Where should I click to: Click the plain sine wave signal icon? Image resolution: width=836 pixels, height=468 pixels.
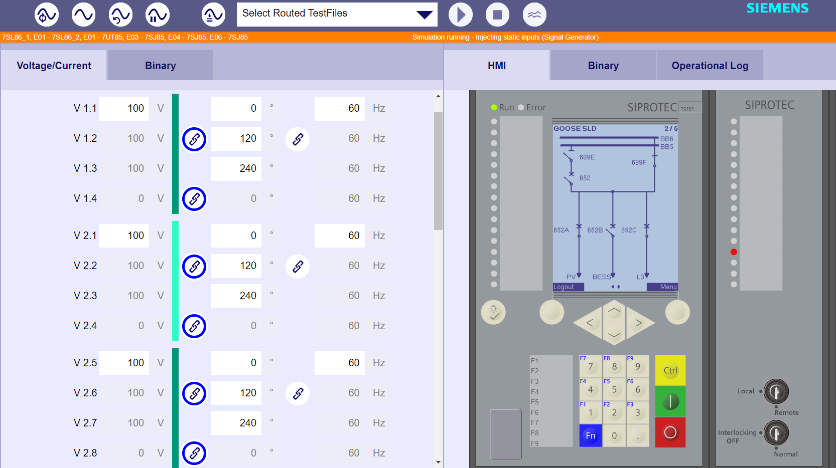tap(83, 15)
